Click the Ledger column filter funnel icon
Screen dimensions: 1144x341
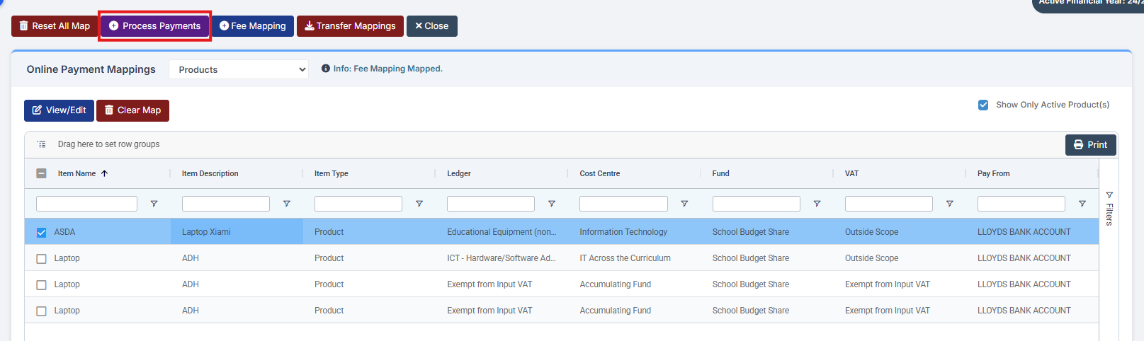[552, 204]
